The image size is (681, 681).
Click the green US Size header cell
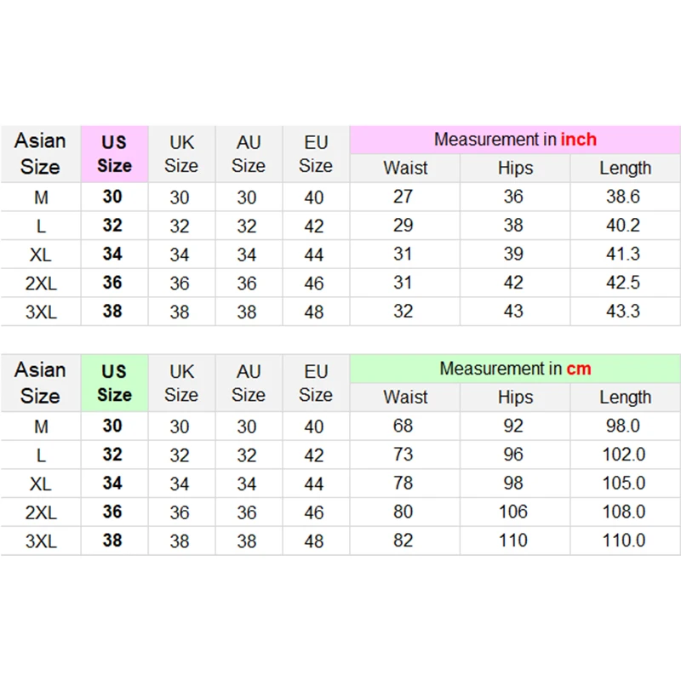114,383
